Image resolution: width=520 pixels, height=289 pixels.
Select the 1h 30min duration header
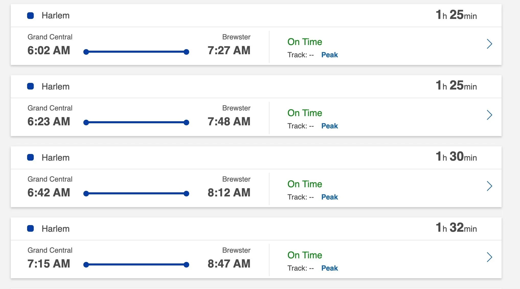(456, 157)
